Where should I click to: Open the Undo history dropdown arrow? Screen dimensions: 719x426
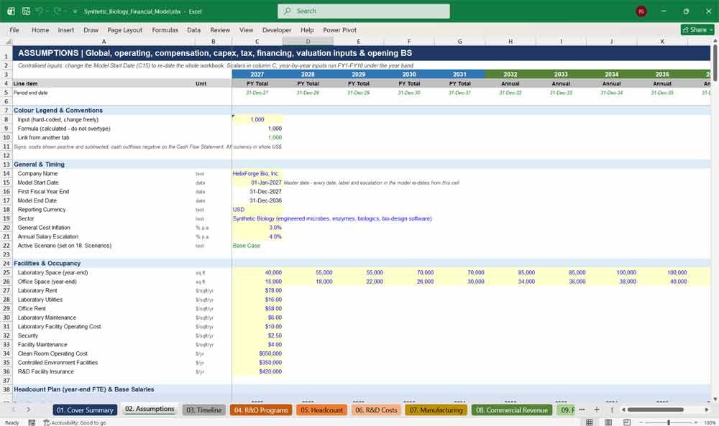click(47, 11)
